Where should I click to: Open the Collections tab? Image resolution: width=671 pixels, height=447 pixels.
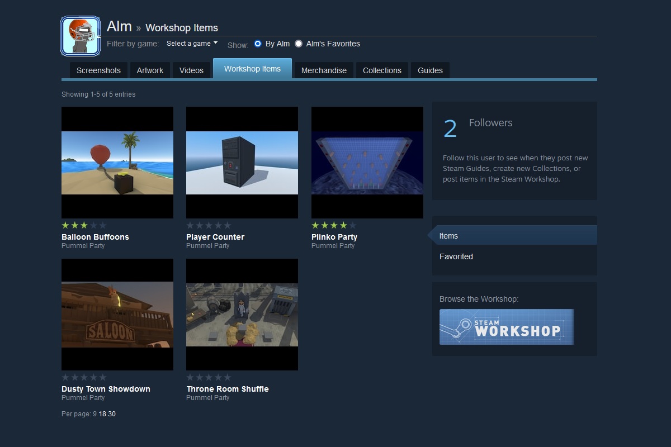coord(382,70)
